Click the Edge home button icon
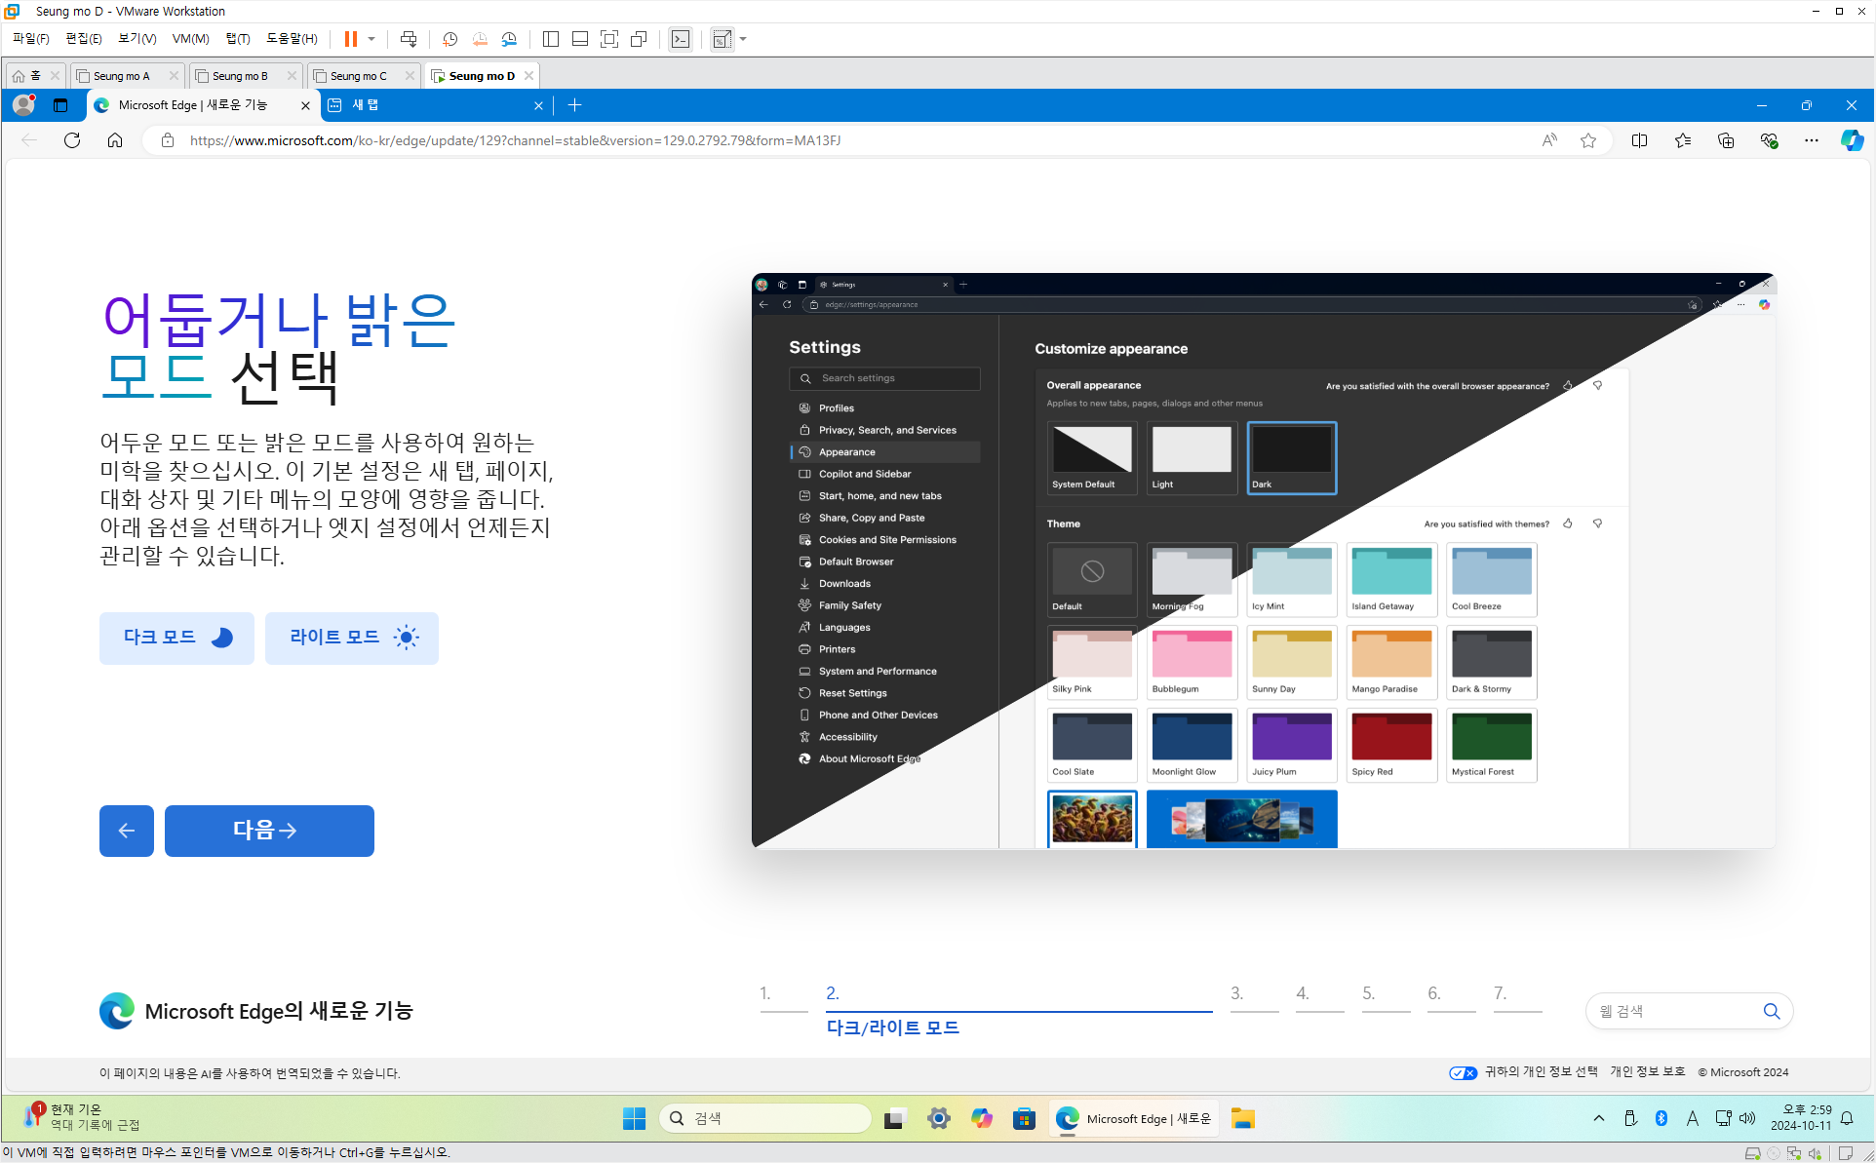Viewport: 1876px width, 1163px height. tap(115, 140)
